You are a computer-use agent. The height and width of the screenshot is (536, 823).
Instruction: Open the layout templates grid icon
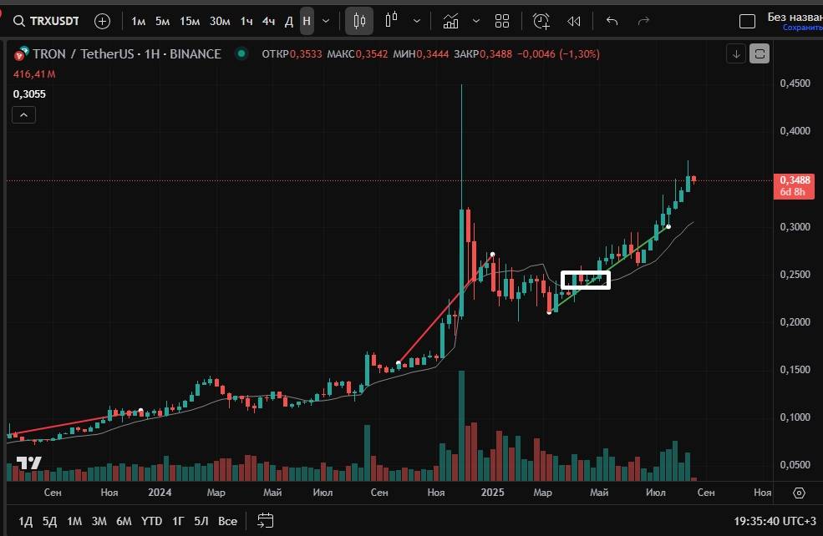(502, 21)
